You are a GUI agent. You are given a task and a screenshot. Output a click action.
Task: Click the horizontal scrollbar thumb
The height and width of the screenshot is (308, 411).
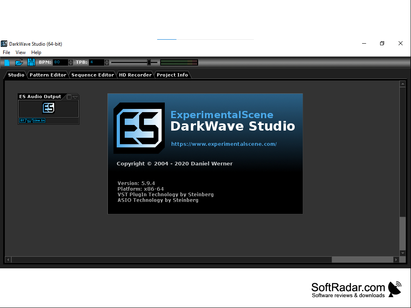coord(172,260)
